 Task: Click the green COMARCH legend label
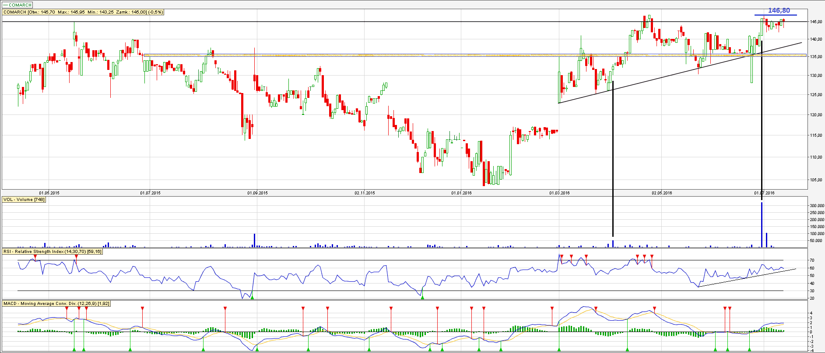tap(18, 5)
